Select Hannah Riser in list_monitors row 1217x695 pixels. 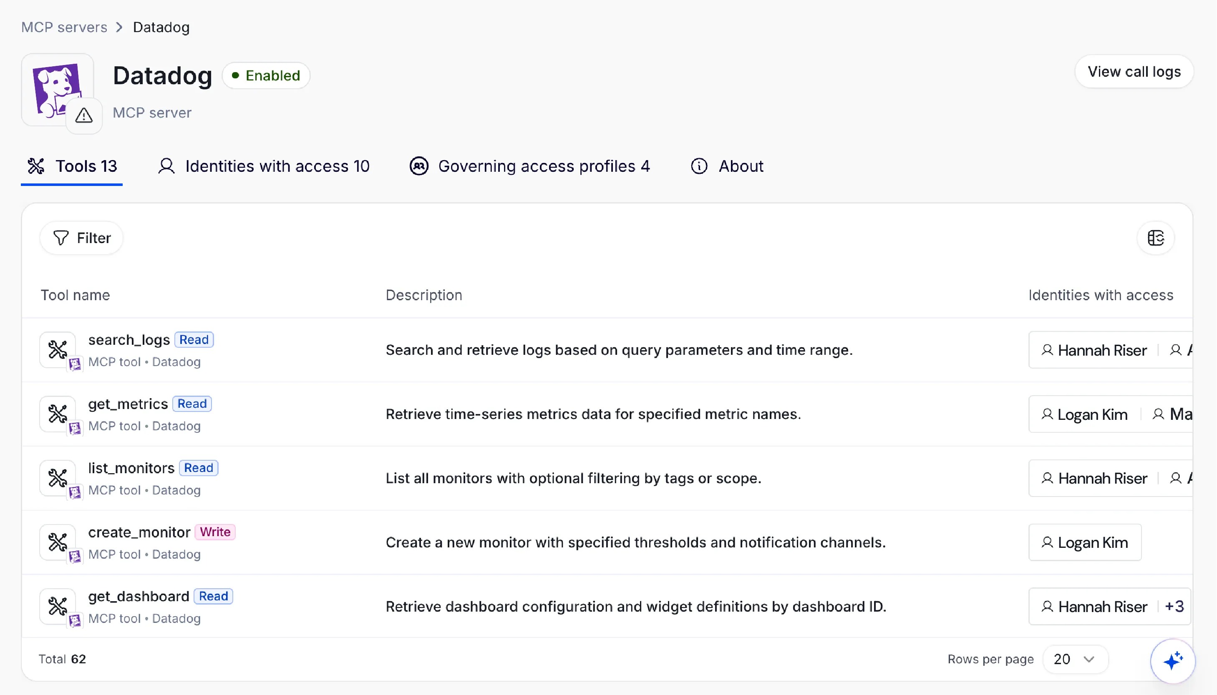[x=1094, y=478]
